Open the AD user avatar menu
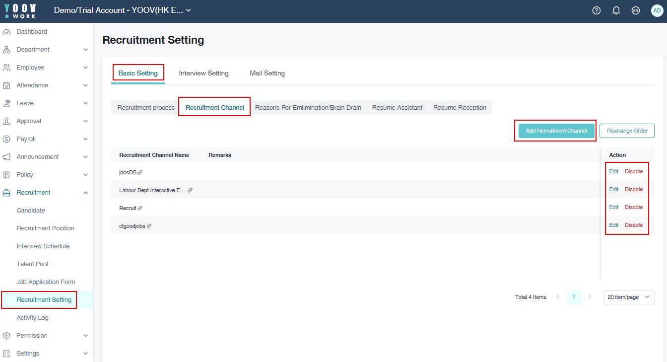The height and width of the screenshot is (362, 667). (x=657, y=10)
